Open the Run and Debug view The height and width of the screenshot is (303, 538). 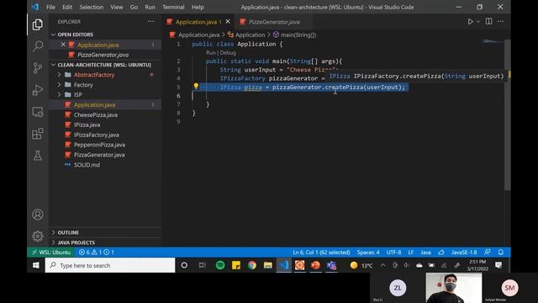click(37, 90)
